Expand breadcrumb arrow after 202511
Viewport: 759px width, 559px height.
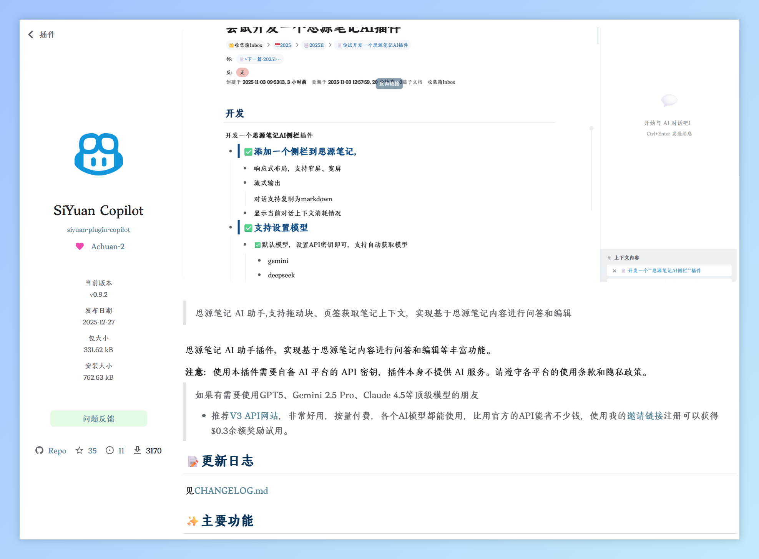tap(330, 45)
